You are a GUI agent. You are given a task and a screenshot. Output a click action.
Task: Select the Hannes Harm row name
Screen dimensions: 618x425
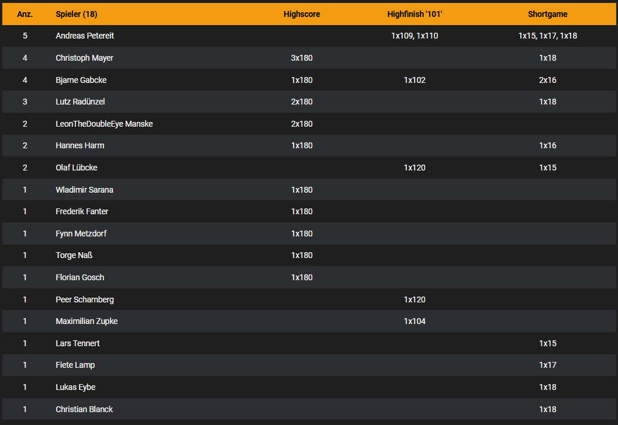tap(80, 145)
